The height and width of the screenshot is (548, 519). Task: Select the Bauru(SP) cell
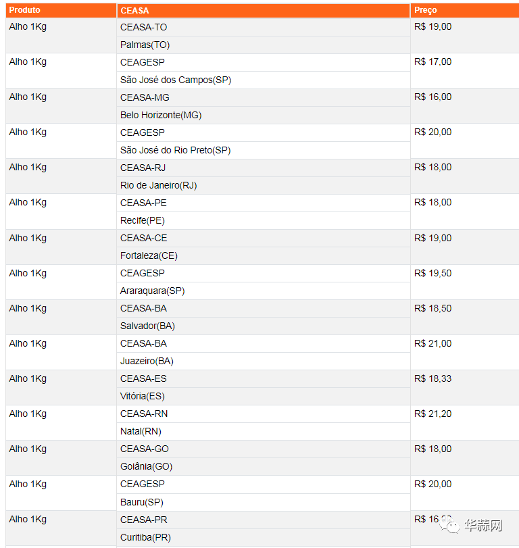[264, 502]
